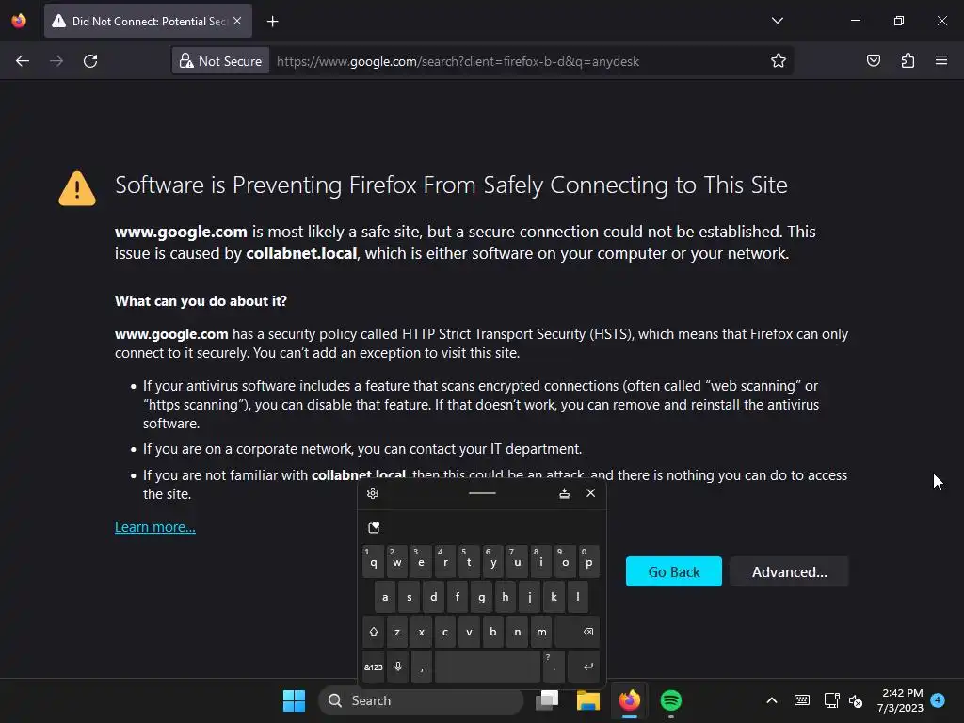Viewport: 964px width, 723px height.
Task: Open the Extensions puzzle icon
Action: pos(908,61)
